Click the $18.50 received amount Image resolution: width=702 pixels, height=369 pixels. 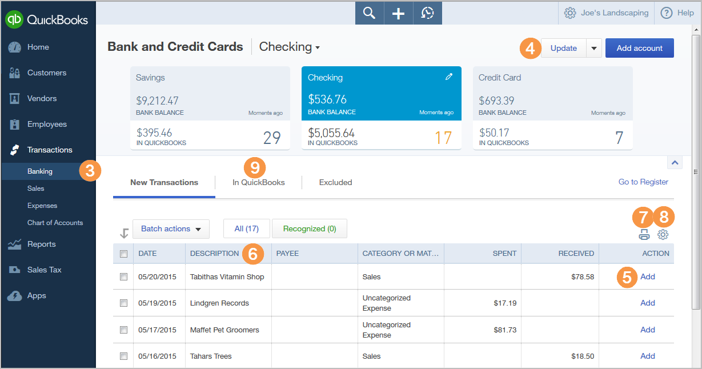pos(583,356)
